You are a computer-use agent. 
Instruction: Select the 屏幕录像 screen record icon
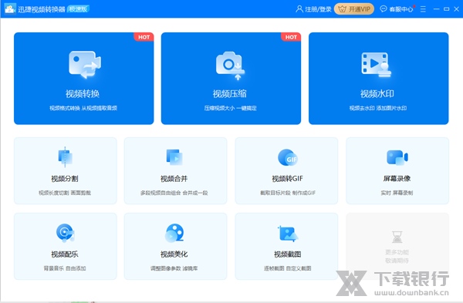[397, 157]
